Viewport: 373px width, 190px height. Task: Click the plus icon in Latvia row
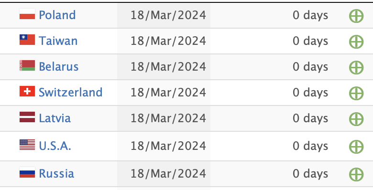[x=356, y=119]
